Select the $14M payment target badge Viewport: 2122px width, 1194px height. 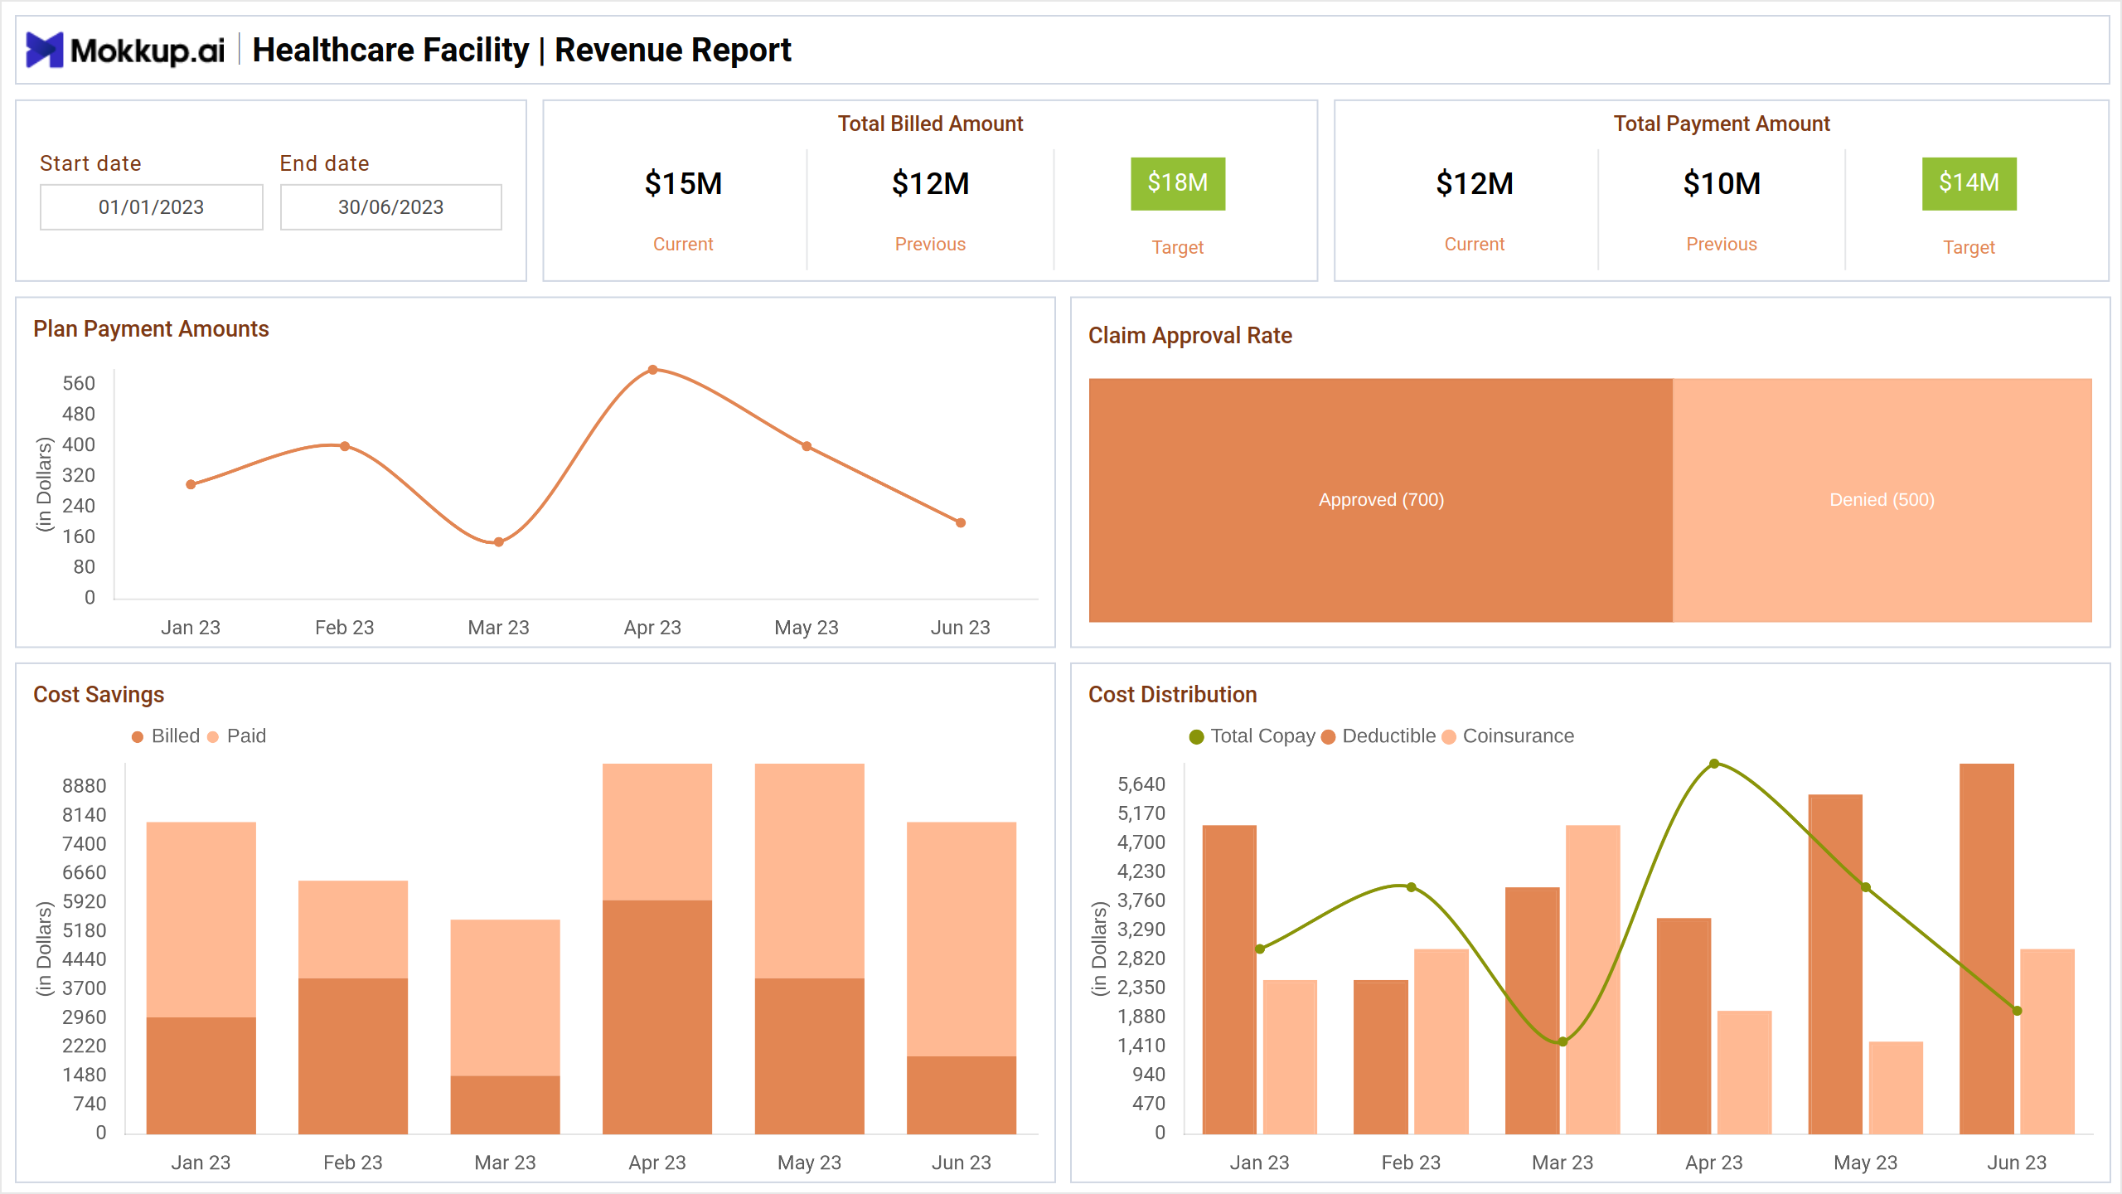coord(1969,183)
